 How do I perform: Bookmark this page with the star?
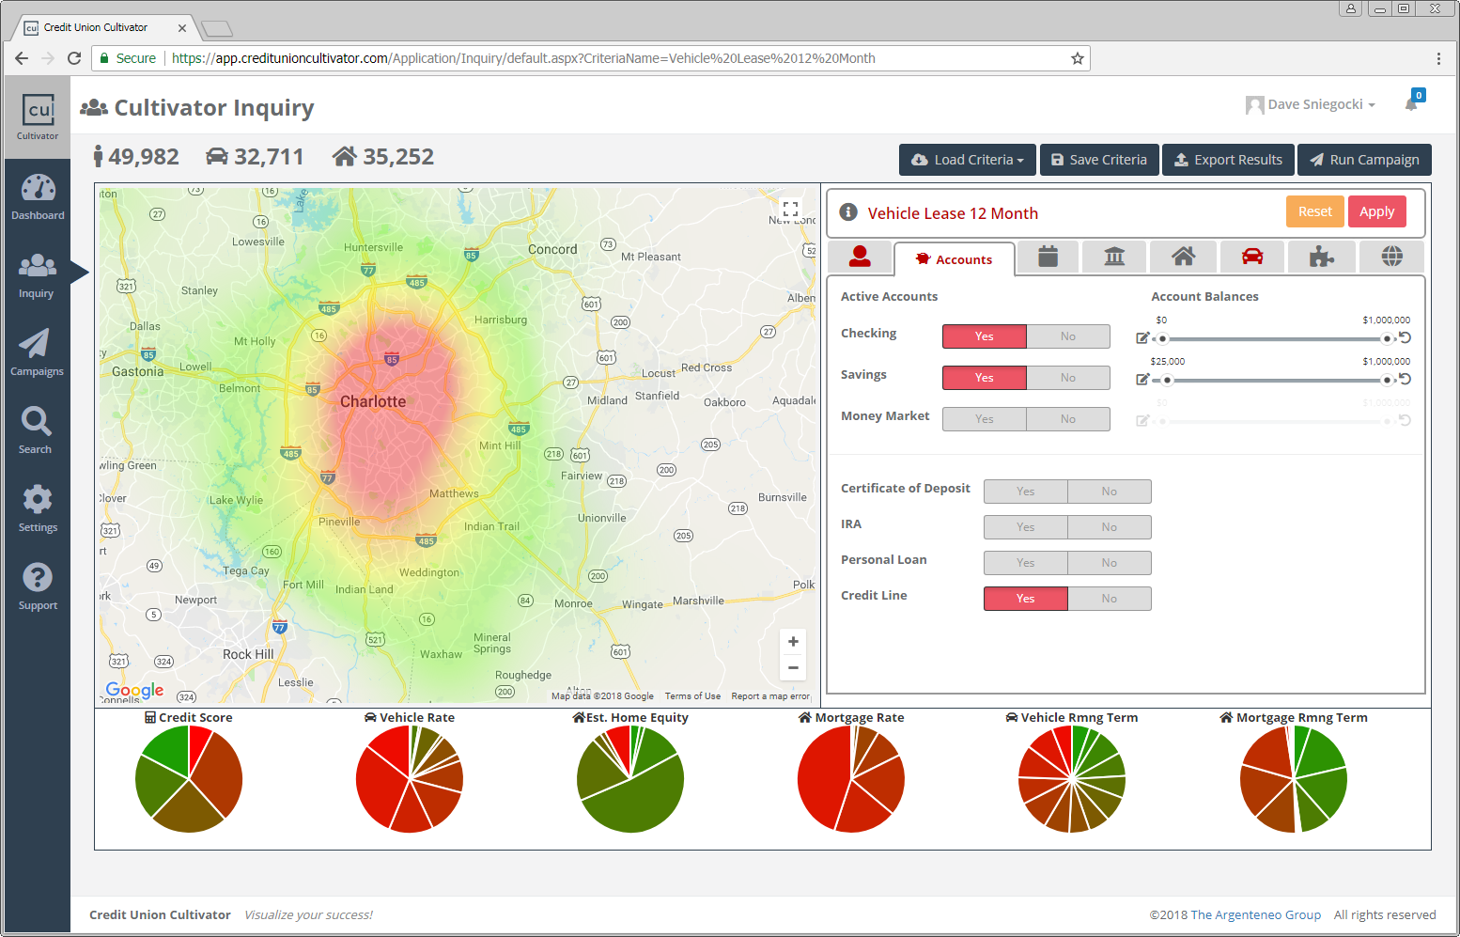coord(1077,58)
